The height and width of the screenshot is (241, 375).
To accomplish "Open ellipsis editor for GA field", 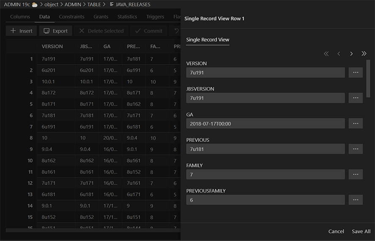I will pos(356,123).
